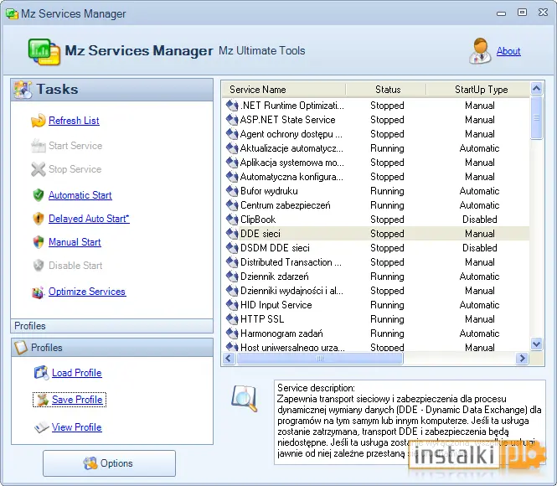
Task: Sort by the Service Name column header
Action: pos(284,90)
